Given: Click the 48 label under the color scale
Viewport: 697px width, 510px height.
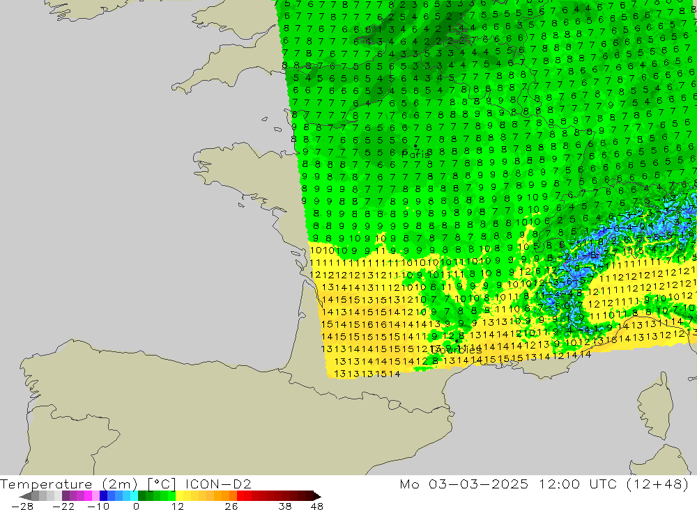Looking at the screenshot, I should (317, 506).
